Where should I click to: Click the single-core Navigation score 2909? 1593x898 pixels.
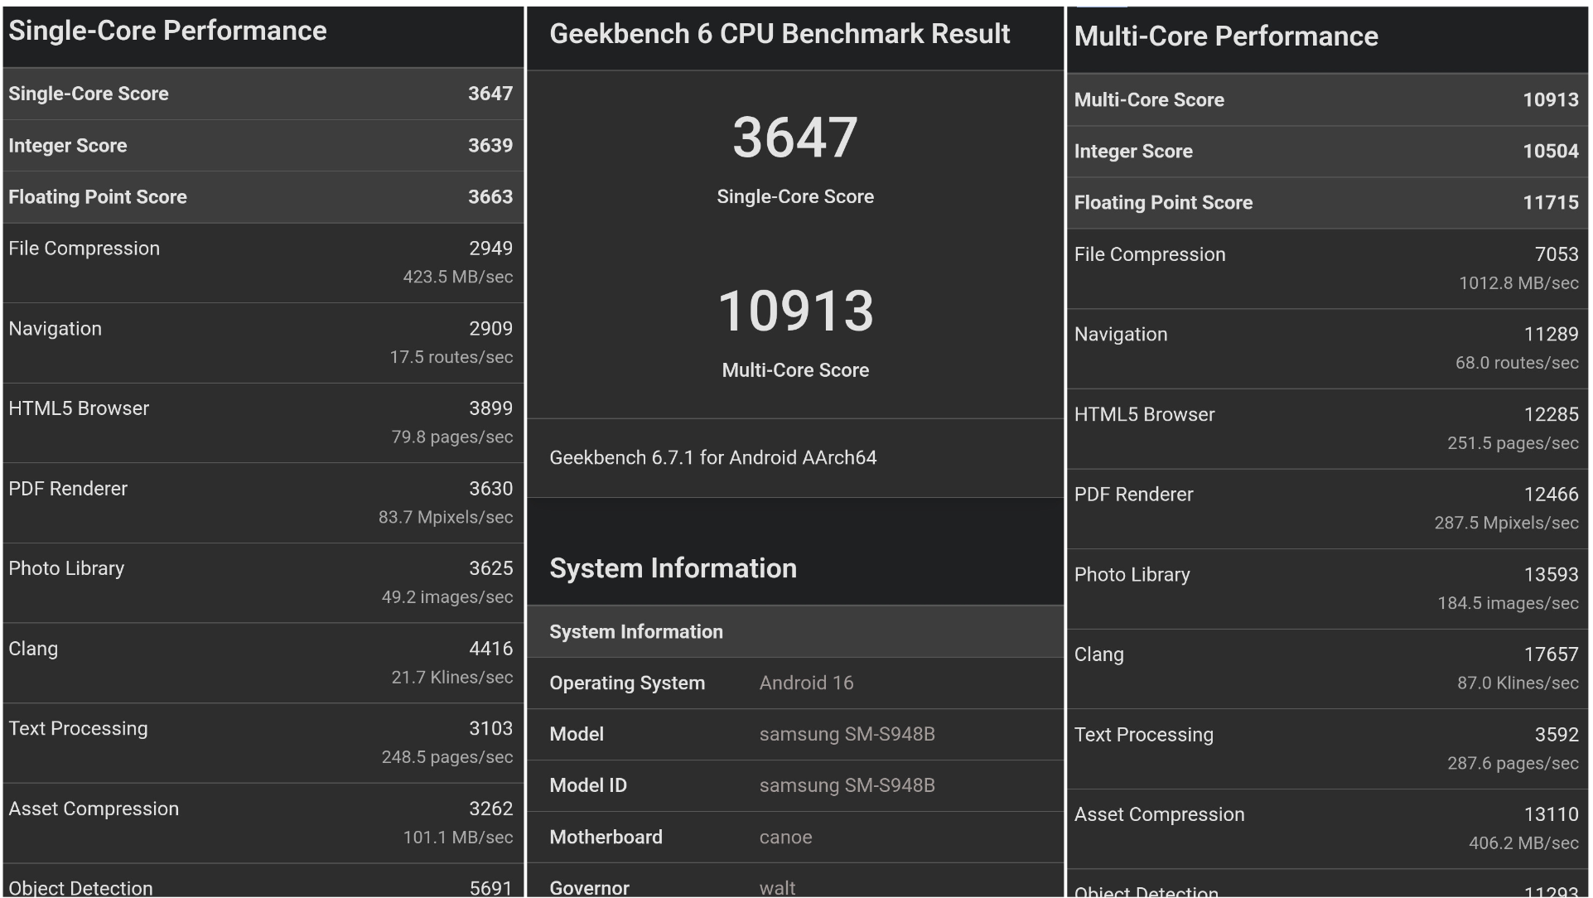click(491, 329)
